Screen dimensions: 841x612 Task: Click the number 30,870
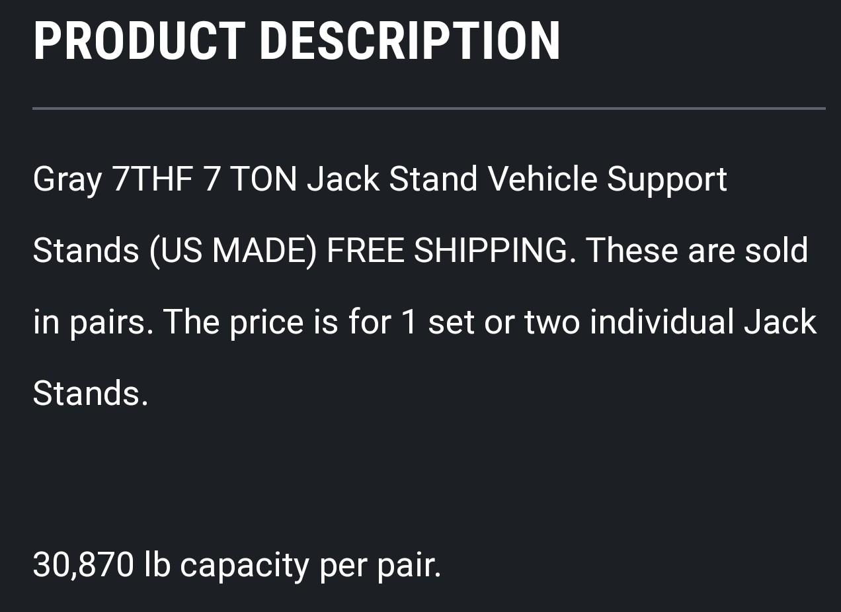(x=83, y=566)
